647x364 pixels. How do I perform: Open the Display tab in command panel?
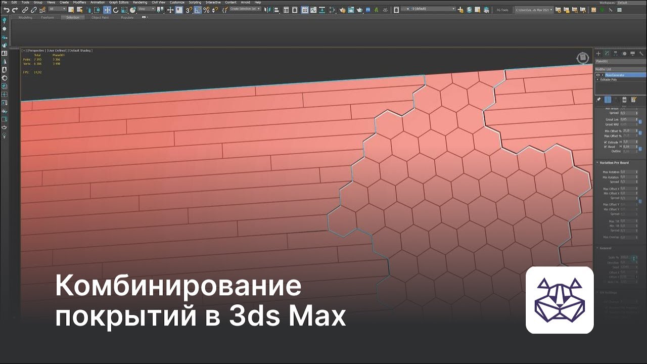(x=632, y=53)
